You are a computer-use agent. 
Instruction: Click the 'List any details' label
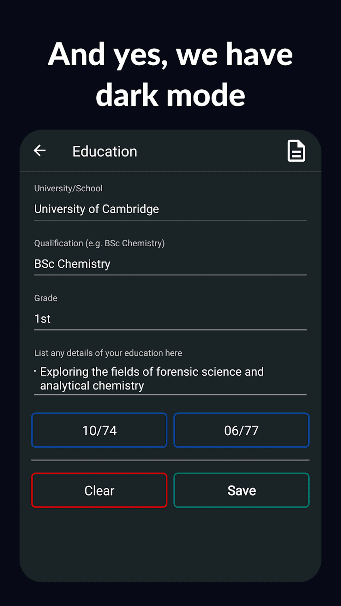coord(108,353)
